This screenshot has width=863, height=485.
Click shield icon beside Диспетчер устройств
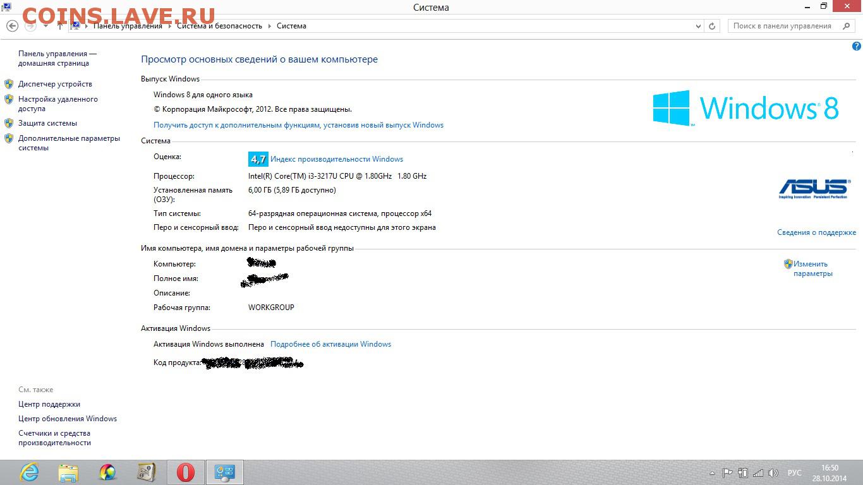(9, 84)
